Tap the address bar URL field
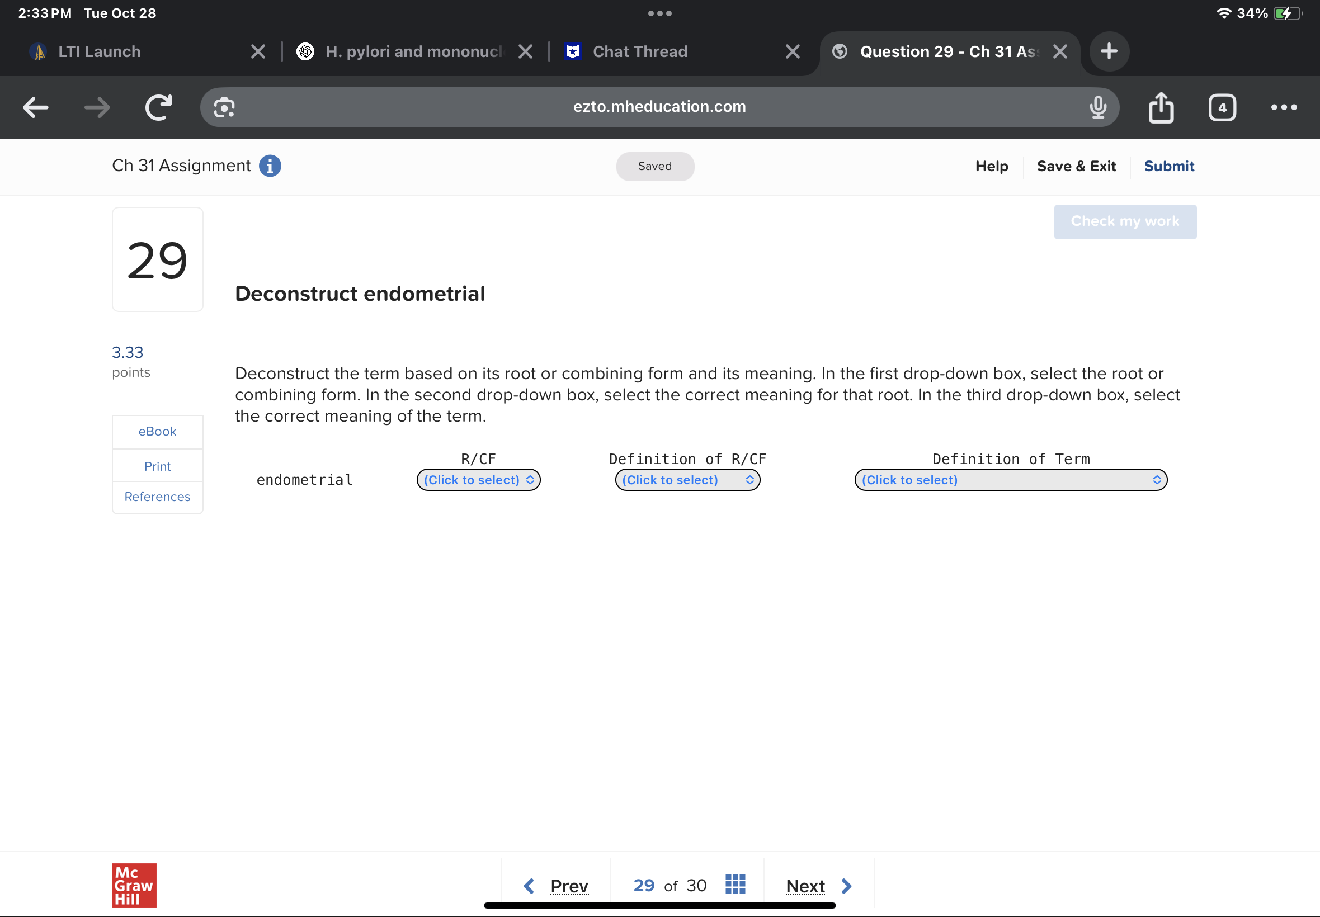 tap(659, 107)
